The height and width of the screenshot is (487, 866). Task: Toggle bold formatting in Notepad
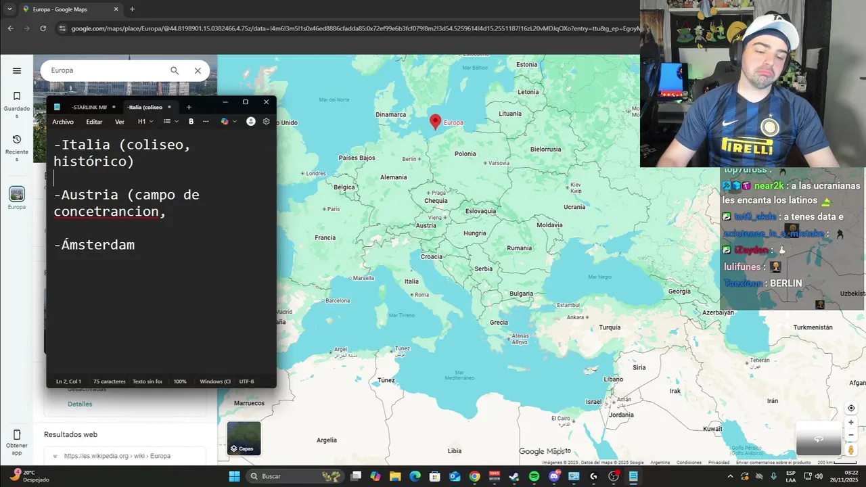click(x=191, y=122)
